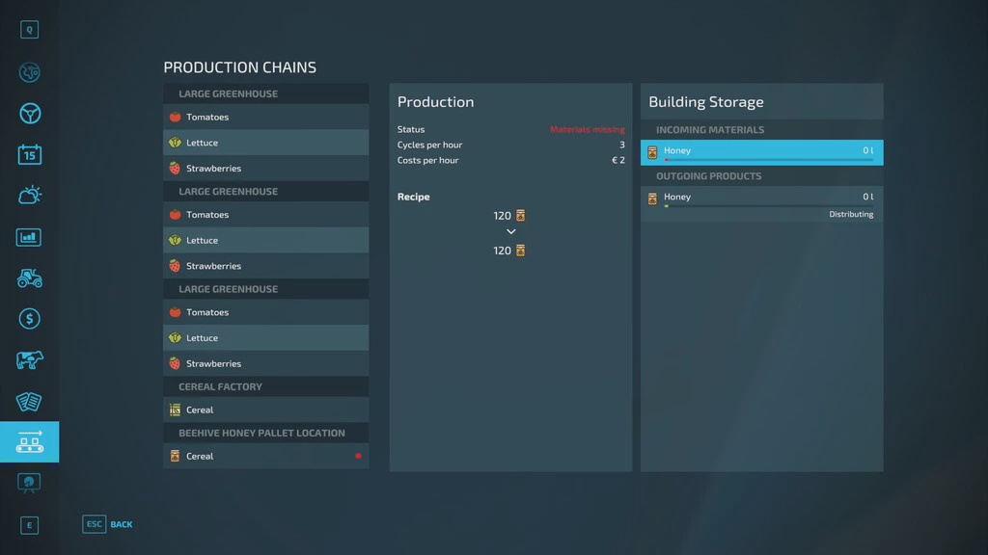Open the calendar page icon
Image resolution: width=988 pixels, height=555 pixels.
30,154
